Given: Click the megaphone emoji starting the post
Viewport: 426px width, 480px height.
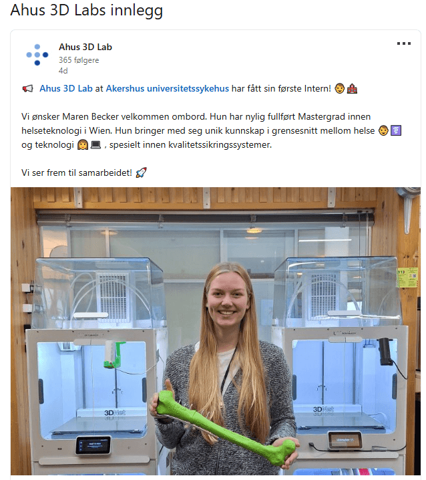Looking at the screenshot, I should pos(27,89).
